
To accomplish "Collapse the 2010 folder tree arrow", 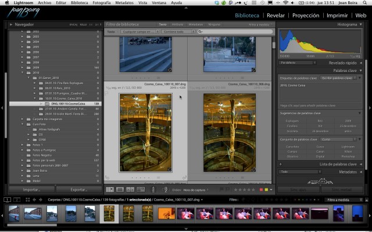I will pos(23,72).
